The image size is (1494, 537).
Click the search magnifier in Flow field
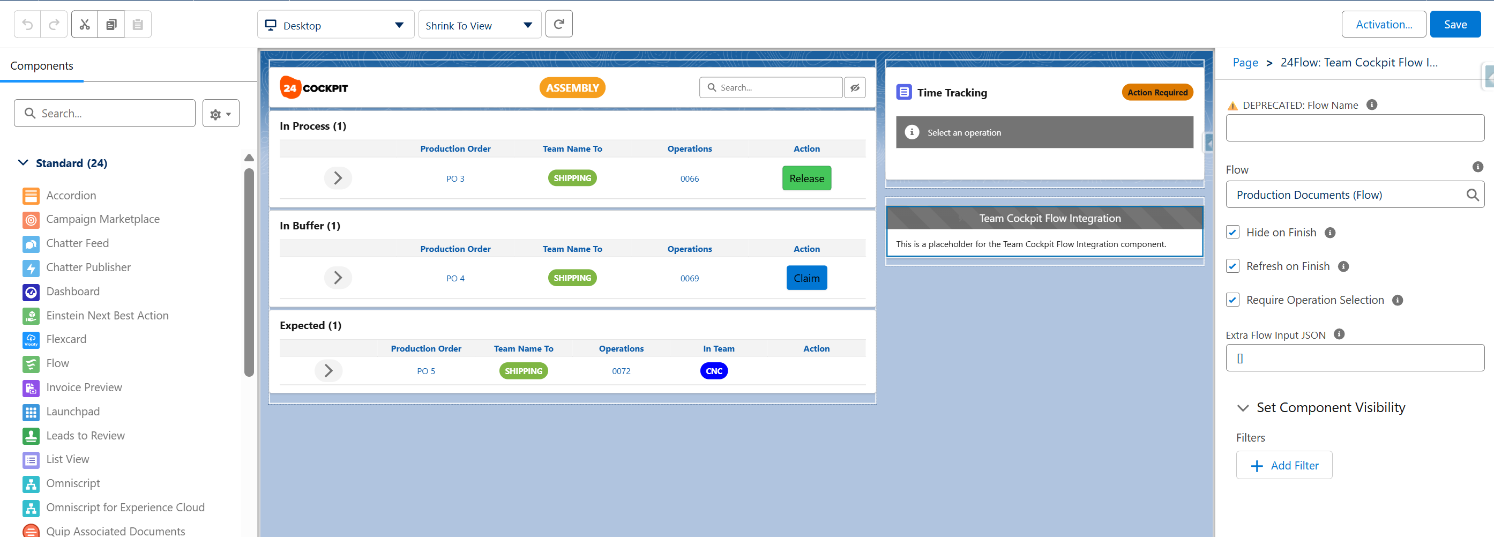1472,195
